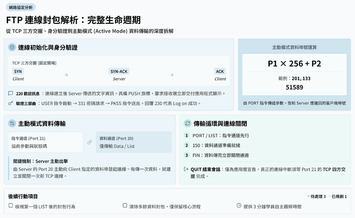Click the shield icon beside 連線初始化與身分驗證
355x218 pixels.
pyautogui.click(x=12, y=47)
